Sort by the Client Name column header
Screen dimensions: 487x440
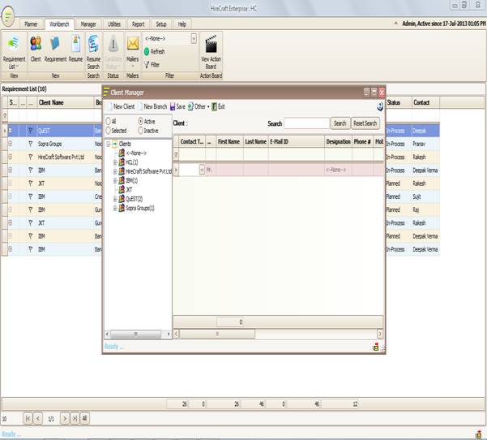[65, 102]
